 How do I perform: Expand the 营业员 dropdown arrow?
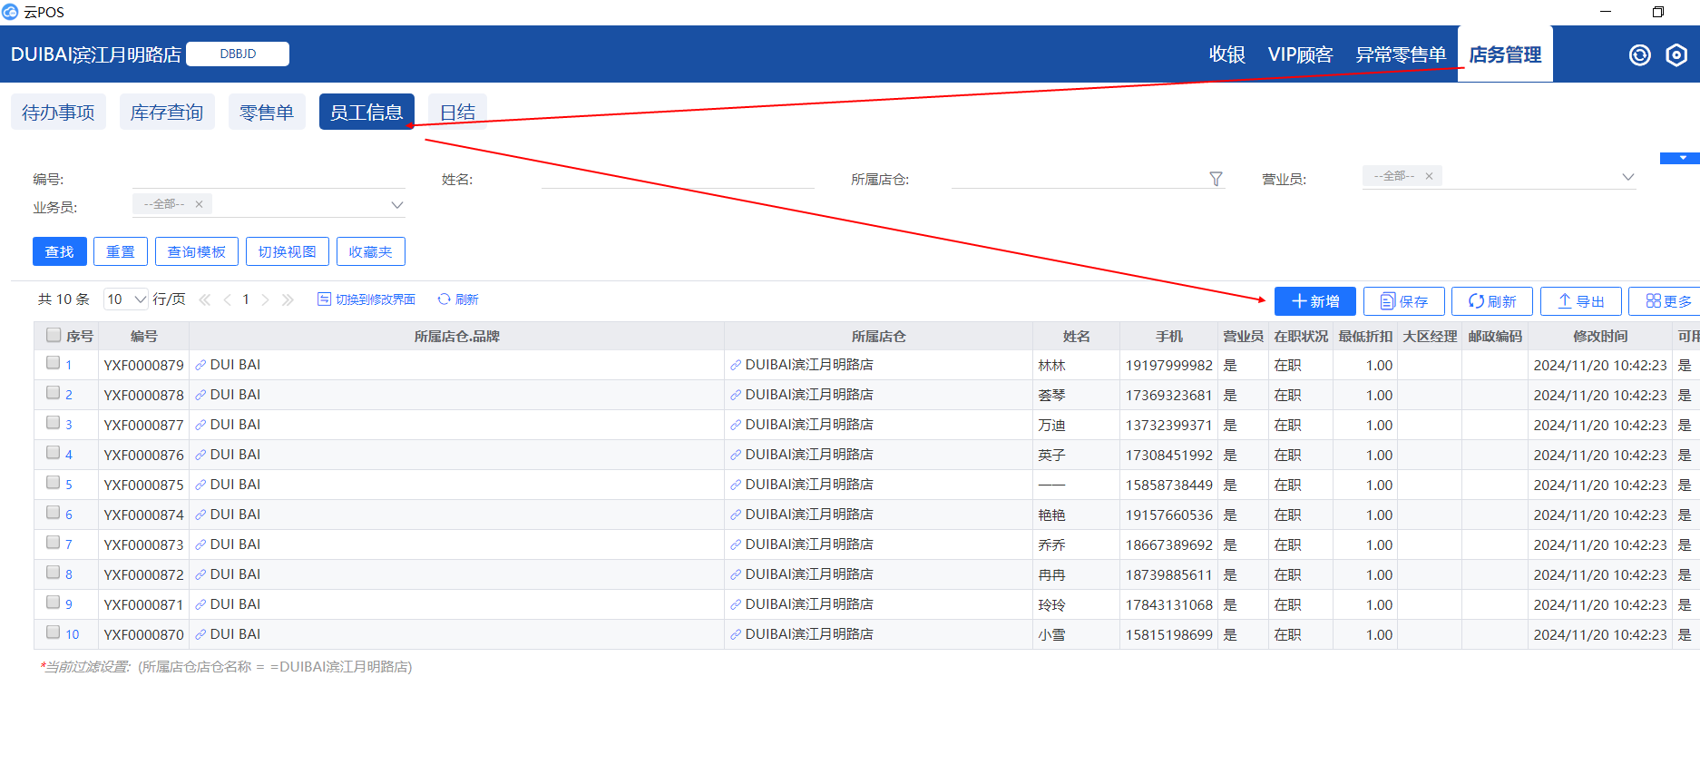tap(1627, 177)
